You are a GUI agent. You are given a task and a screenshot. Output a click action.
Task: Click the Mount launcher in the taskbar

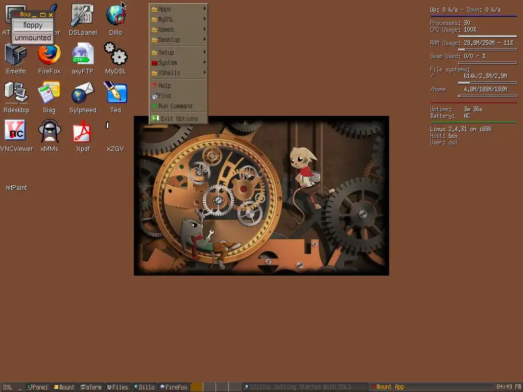pos(64,387)
